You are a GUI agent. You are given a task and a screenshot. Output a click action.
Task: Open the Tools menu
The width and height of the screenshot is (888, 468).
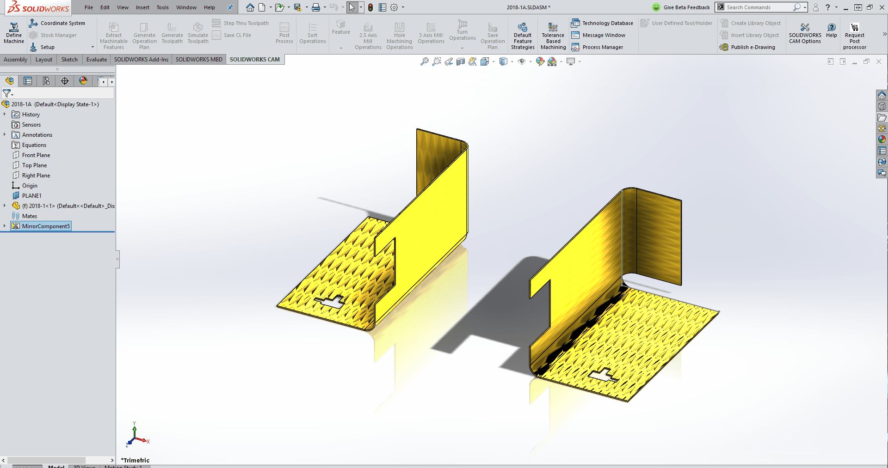pyautogui.click(x=162, y=7)
